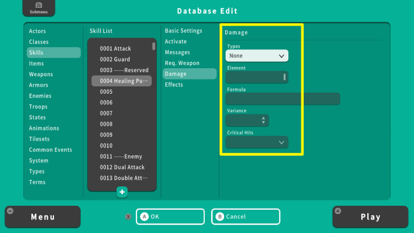
Task: Select skill 0004 Healing Pu…
Action: [x=122, y=81]
